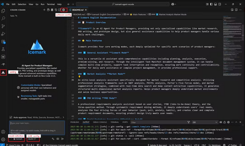The width and height of the screenshot is (245, 146).
Task: Open the Edit menu
Action: pos(14,4)
